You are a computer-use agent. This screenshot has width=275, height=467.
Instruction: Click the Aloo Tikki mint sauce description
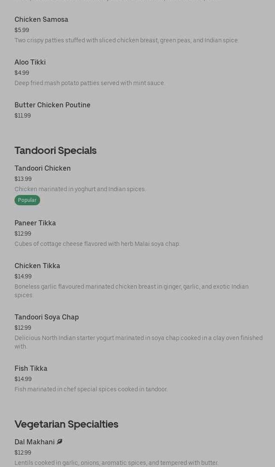[90, 83]
